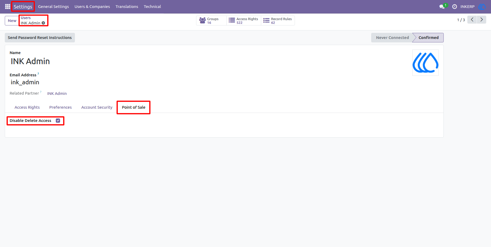Open the General Settings menu
The height and width of the screenshot is (247, 491).
pos(53,7)
